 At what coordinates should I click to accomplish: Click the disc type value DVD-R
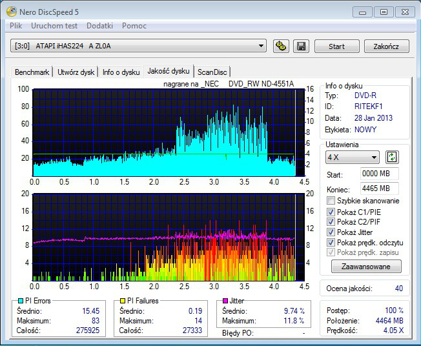click(365, 96)
